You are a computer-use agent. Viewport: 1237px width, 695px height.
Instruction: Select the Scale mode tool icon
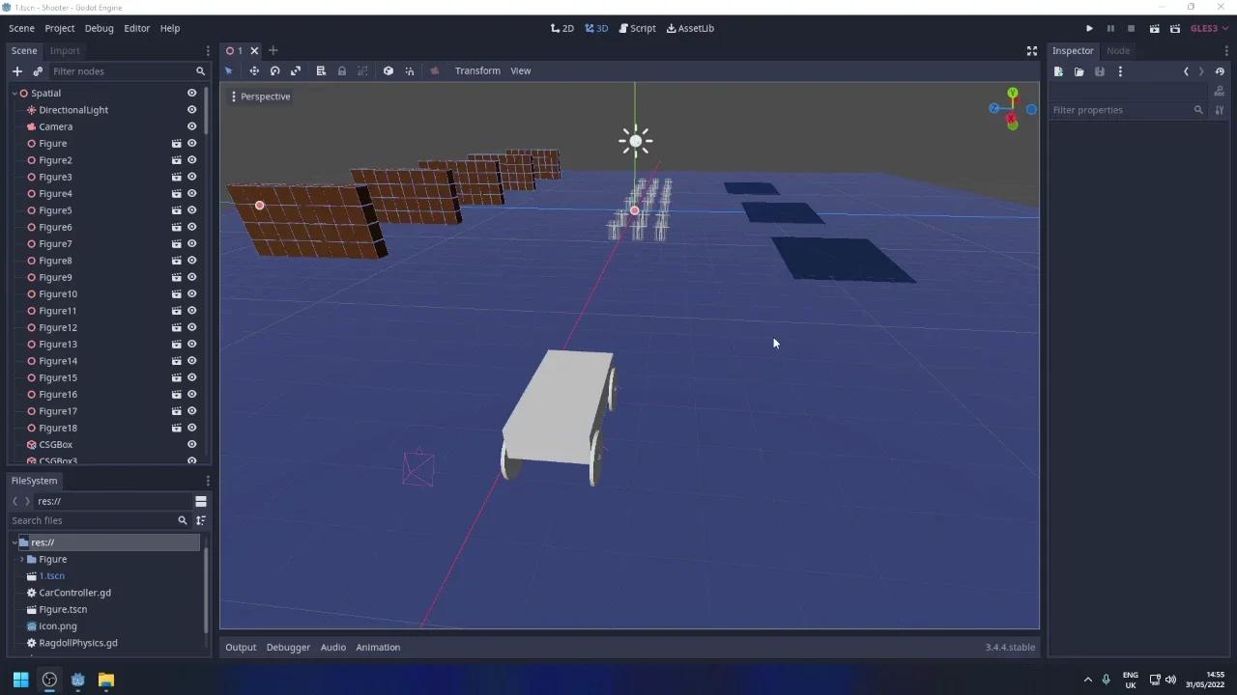pyautogui.click(x=296, y=70)
